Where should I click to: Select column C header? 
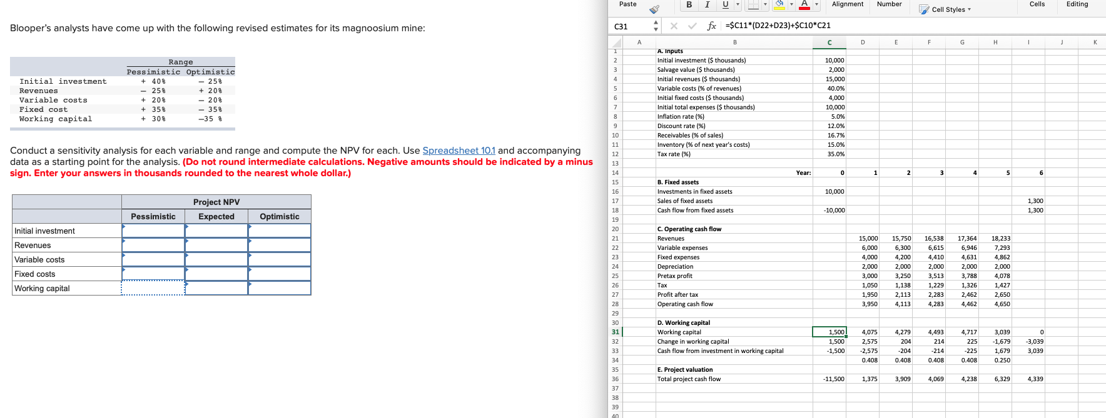[x=829, y=42]
